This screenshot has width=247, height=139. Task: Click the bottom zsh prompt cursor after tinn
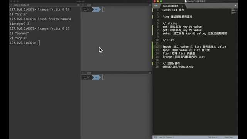103,77
